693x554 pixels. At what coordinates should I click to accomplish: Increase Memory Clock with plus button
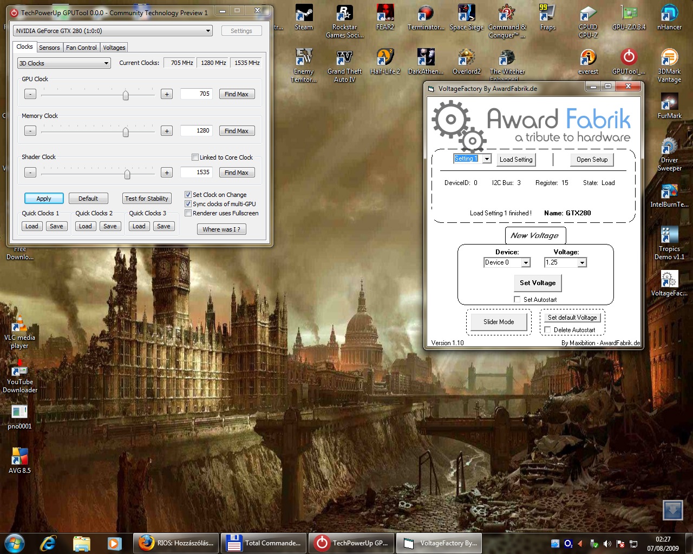coord(167,131)
